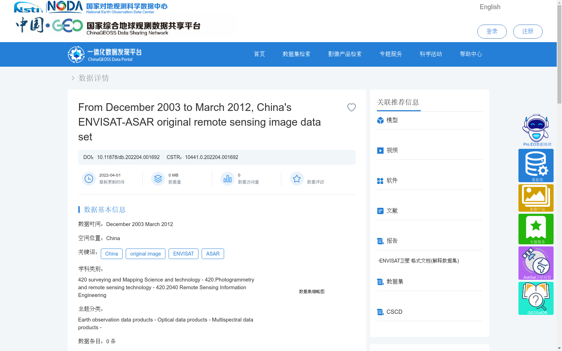The height and width of the screenshot is (351, 562).
Task: Click the star data rating icon
Action: point(297,179)
